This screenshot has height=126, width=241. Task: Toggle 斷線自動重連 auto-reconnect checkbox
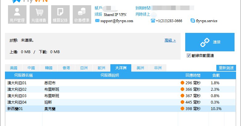click(189, 56)
